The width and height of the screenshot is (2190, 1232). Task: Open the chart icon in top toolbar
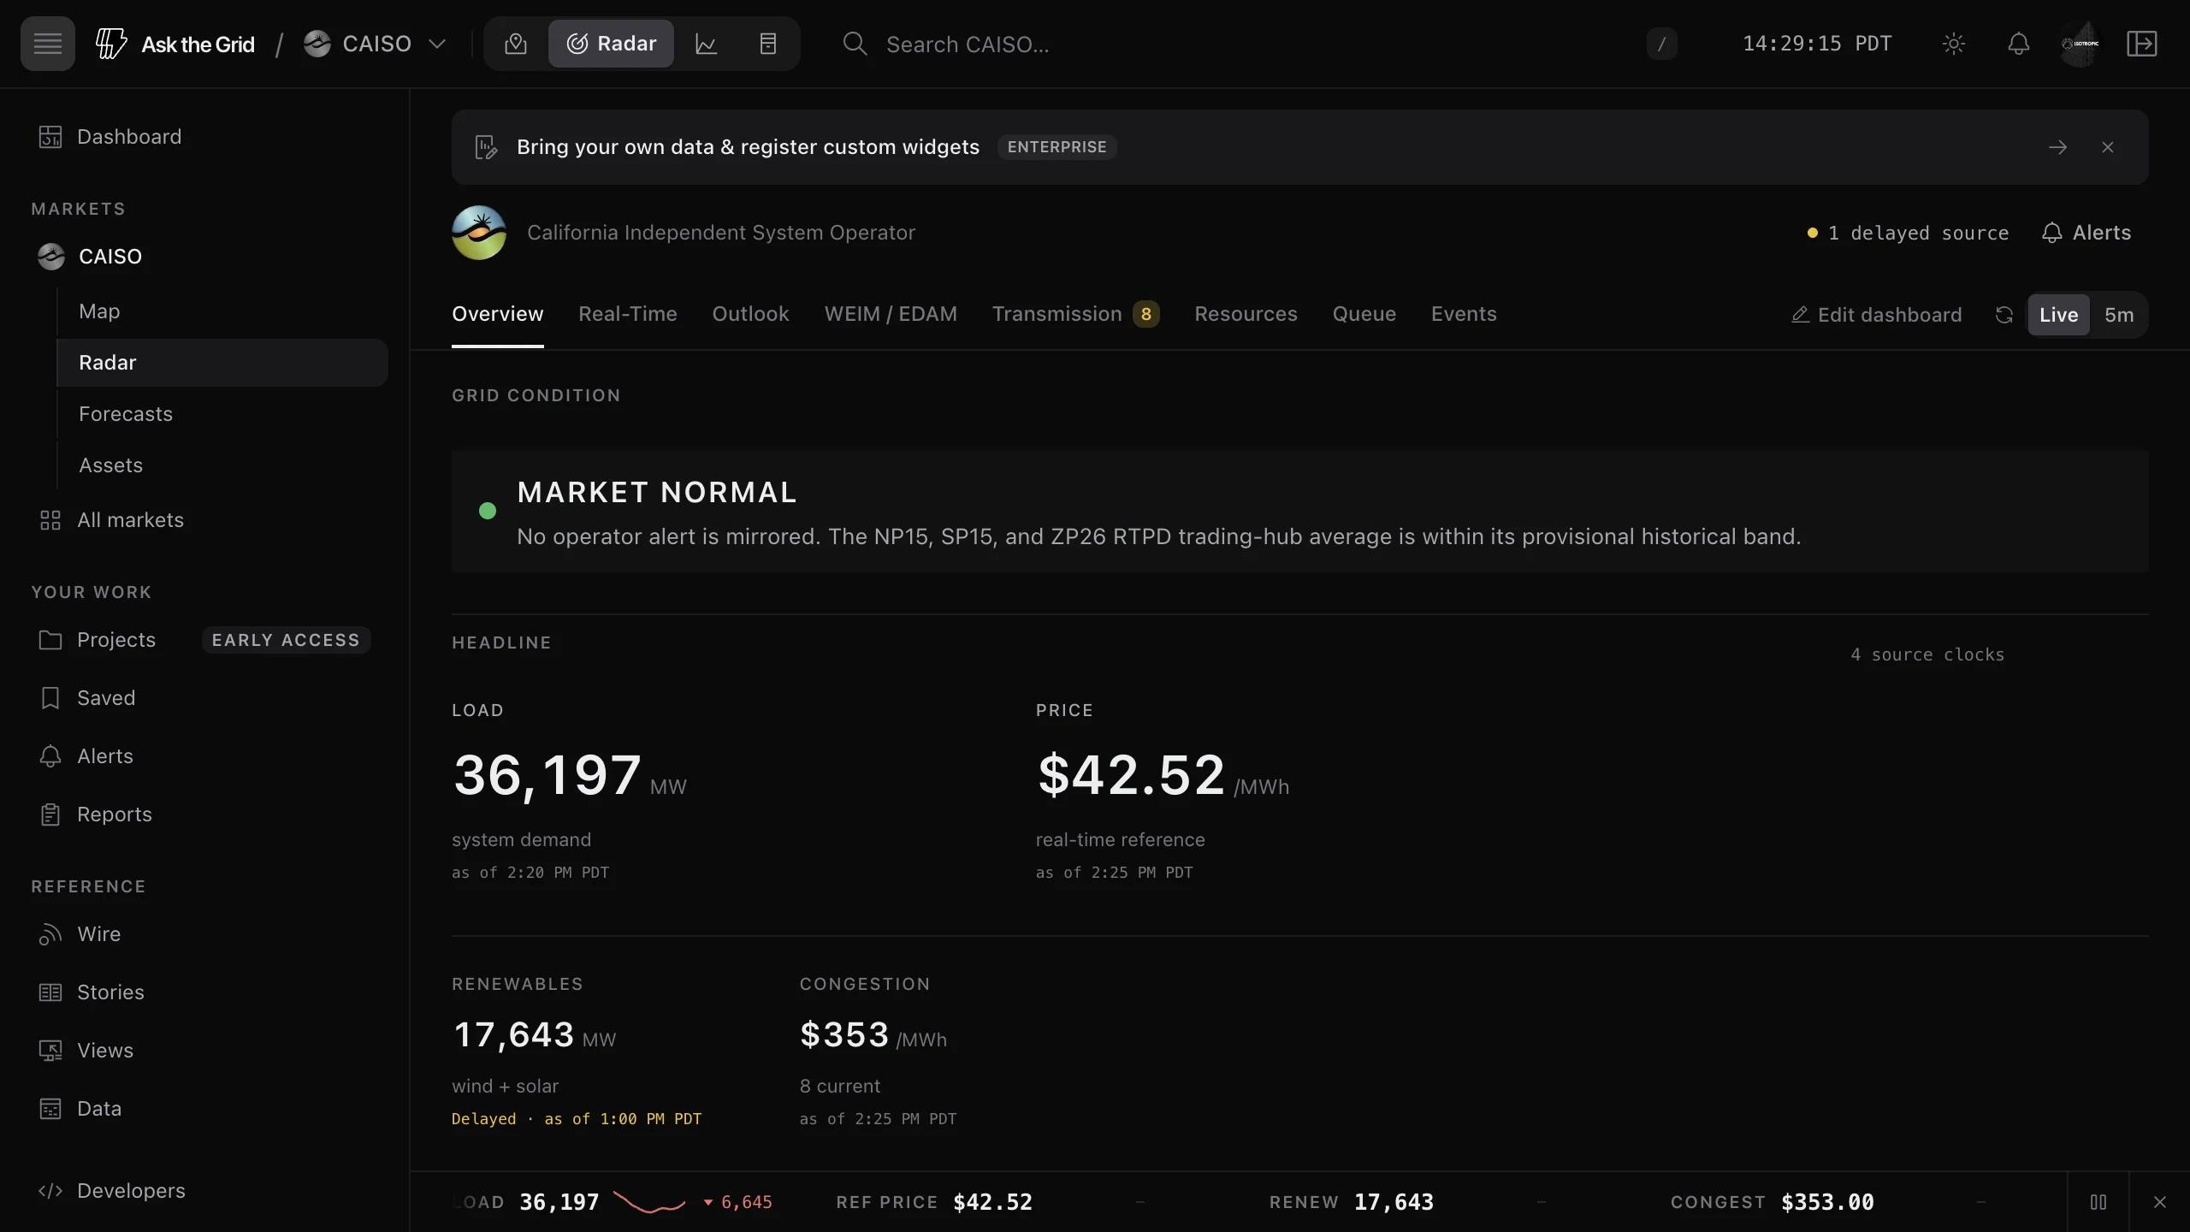click(706, 44)
